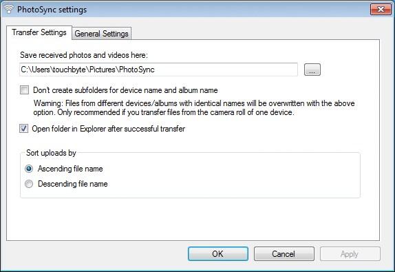Dismiss the dialog with Cancel
Viewport: 395px width, 272px height.
[x=284, y=253]
